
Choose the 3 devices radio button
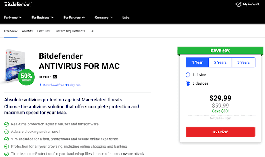click(188, 83)
